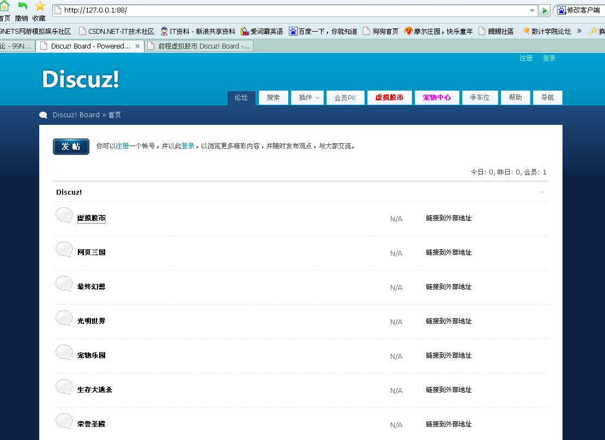Open the 百度一下 bookmark

click(323, 31)
